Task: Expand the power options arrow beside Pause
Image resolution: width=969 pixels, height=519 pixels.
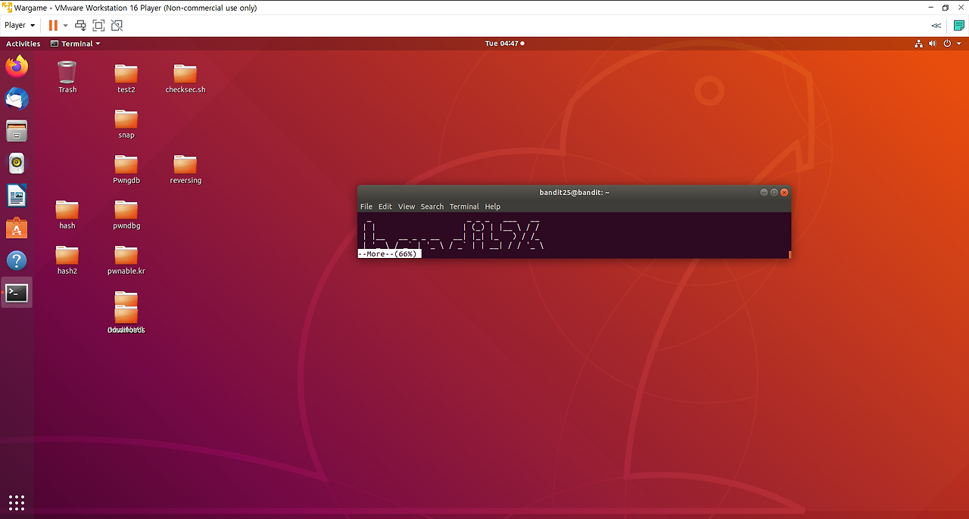Action: [x=66, y=25]
